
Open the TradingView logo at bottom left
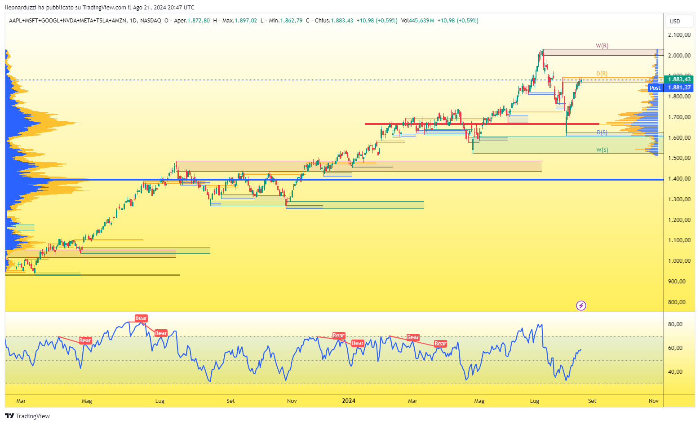[27, 416]
